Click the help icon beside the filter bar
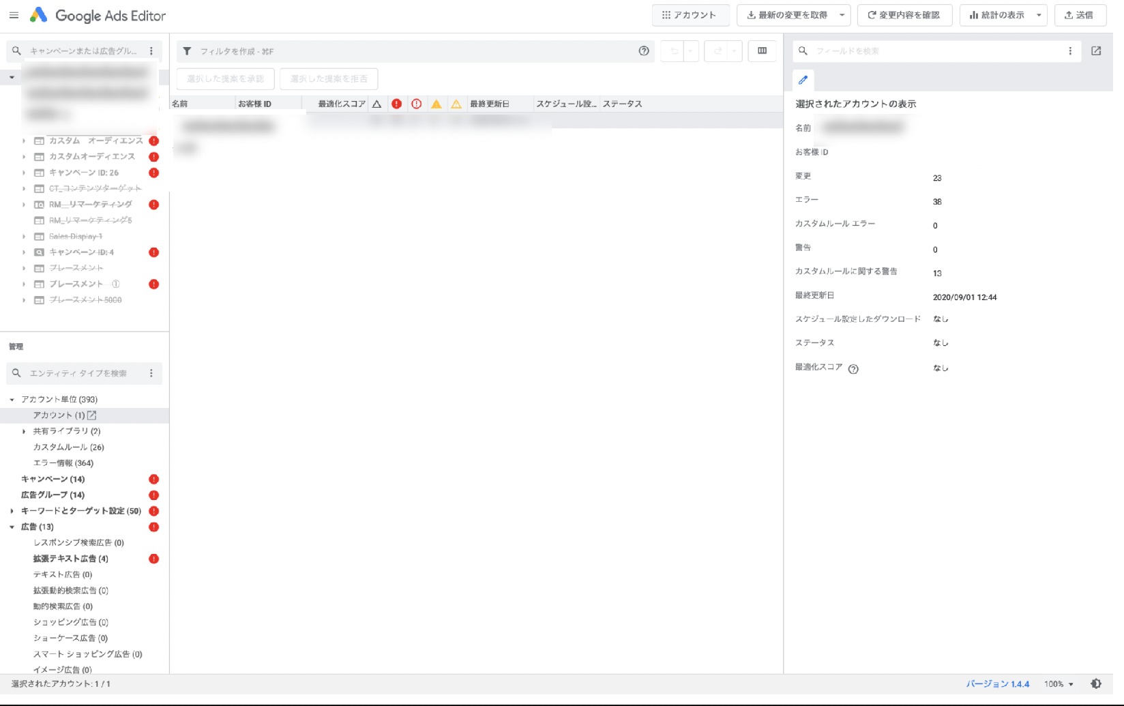This screenshot has width=1124, height=706. pos(643,50)
